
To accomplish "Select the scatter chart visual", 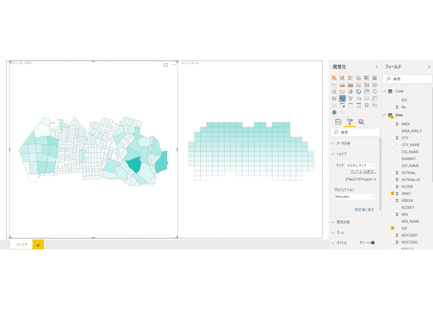I will (x=343, y=92).
